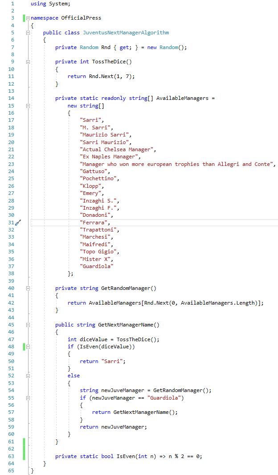Click the Rnd property name on line 7
This screenshot has width=278, height=475.
click(x=106, y=47)
